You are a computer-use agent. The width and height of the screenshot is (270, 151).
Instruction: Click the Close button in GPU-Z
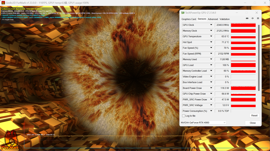click(x=253, y=123)
